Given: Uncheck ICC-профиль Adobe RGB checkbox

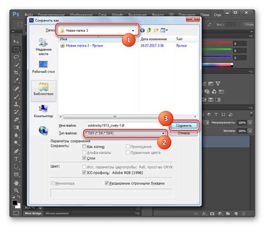Looking at the screenshot, I should (x=84, y=172).
